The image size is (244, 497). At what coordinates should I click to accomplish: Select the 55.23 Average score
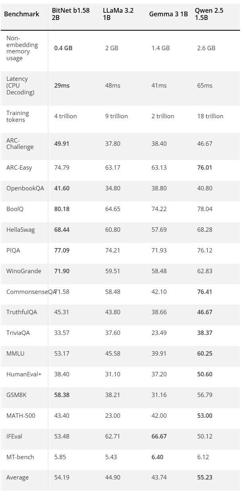tap(205, 478)
